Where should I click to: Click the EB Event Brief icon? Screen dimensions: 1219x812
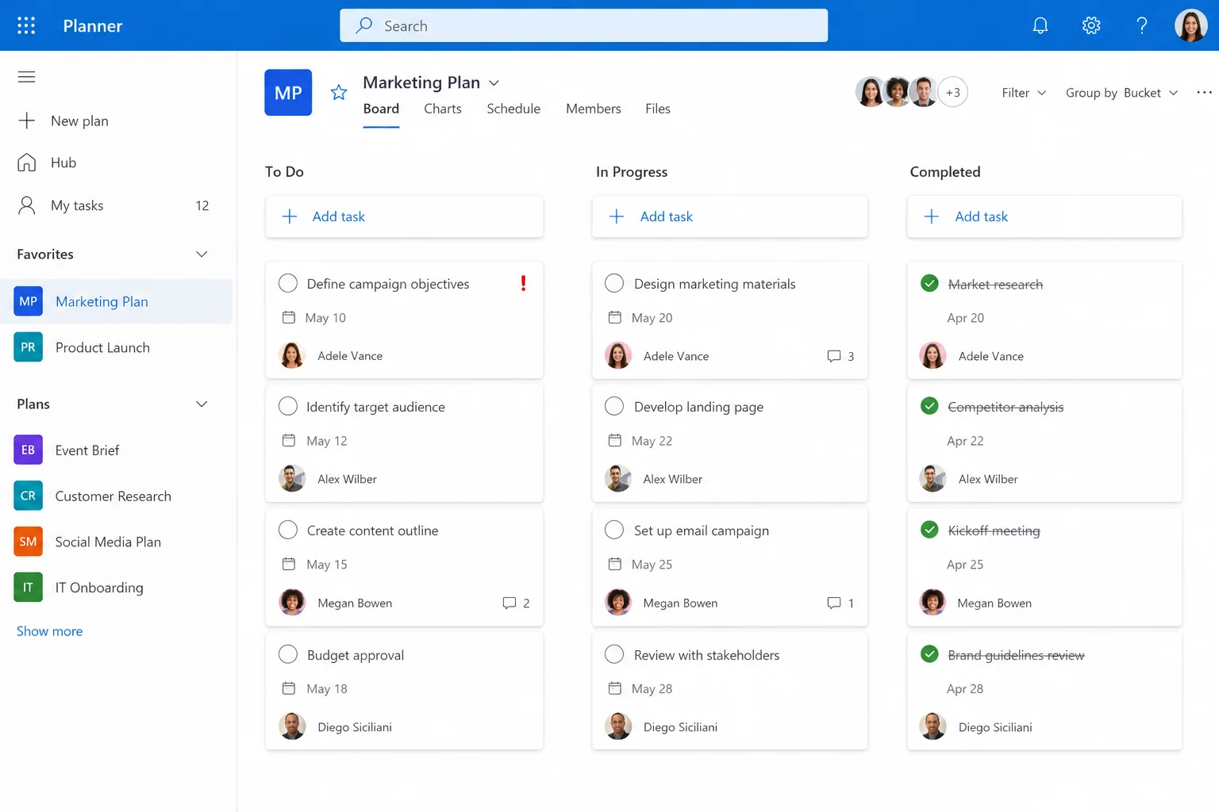pyautogui.click(x=28, y=450)
